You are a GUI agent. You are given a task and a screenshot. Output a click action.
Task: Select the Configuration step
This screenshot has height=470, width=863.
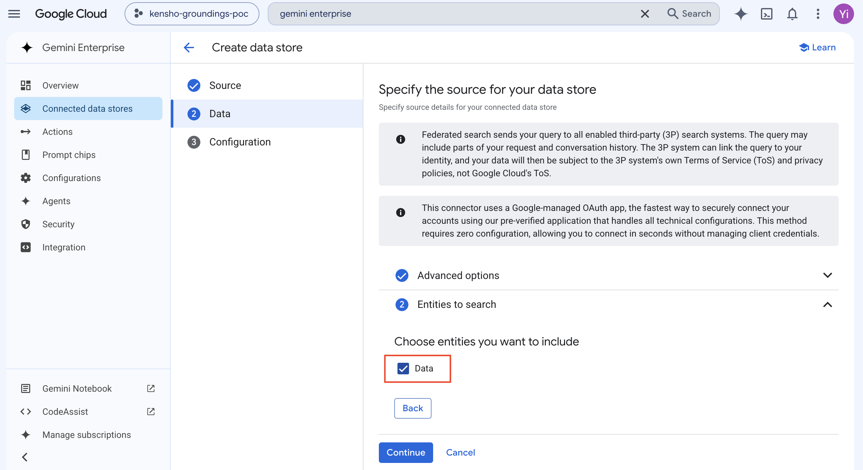pyautogui.click(x=267, y=142)
